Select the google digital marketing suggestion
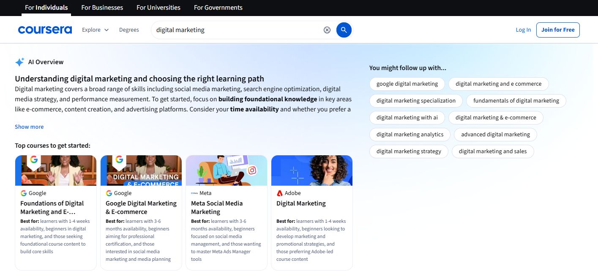Image resolution: width=598 pixels, height=276 pixels. (x=407, y=84)
